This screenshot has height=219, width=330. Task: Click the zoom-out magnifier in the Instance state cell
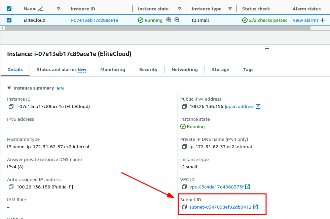click(x=177, y=20)
